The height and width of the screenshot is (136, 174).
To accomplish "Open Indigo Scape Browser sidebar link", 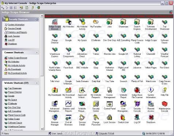I will (x=18, y=58).
